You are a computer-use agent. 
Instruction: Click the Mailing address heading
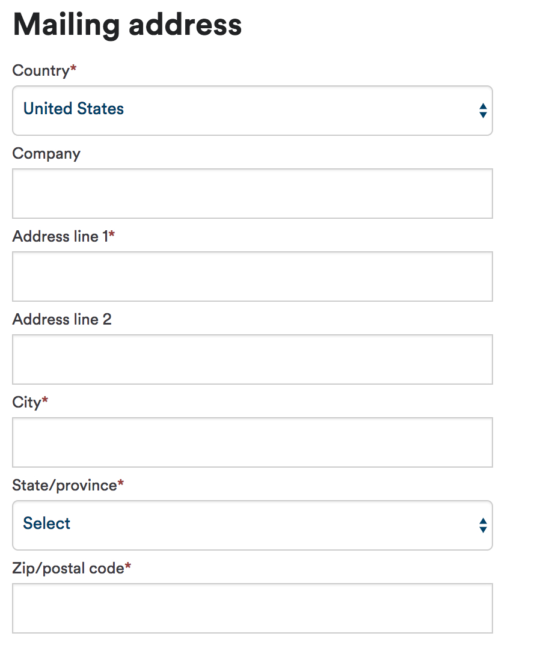pos(127,25)
